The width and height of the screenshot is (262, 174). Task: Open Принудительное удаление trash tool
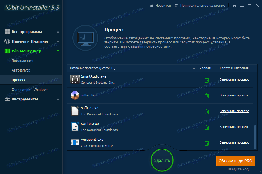(x=200, y=6)
